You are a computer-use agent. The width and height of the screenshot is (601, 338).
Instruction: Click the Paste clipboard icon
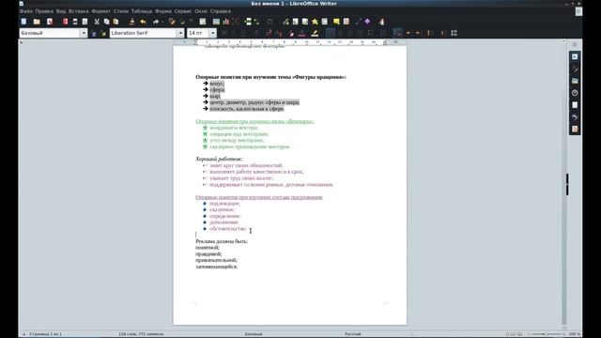click(x=116, y=22)
